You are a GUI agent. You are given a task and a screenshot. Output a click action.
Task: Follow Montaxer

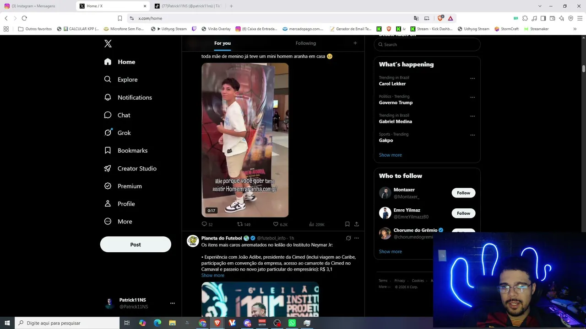tap(463, 193)
